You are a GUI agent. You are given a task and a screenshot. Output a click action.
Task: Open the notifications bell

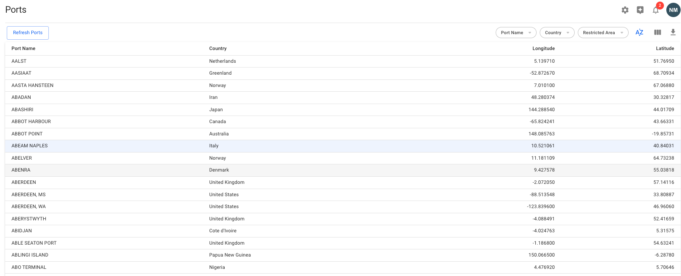coord(656,10)
